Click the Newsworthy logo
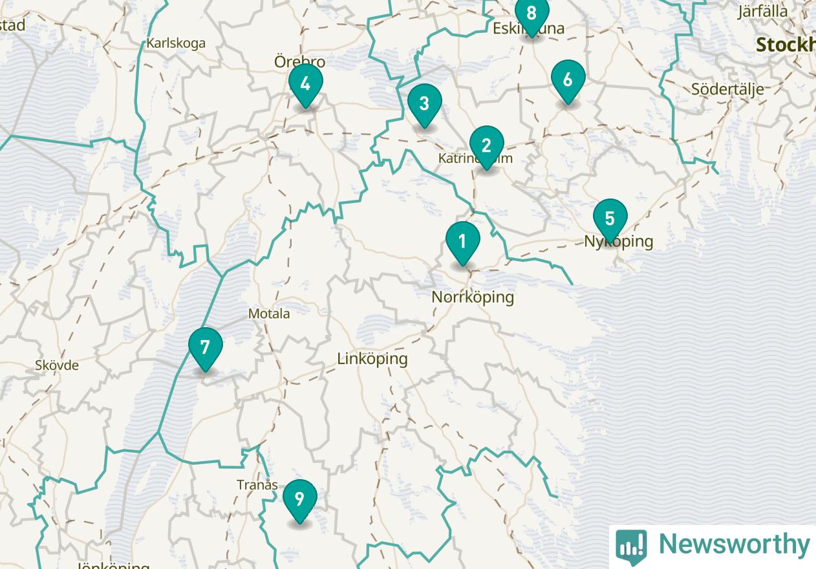This screenshot has height=569, width=816. click(713, 545)
